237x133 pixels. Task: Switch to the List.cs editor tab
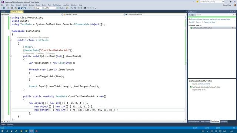tap(3, 12)
